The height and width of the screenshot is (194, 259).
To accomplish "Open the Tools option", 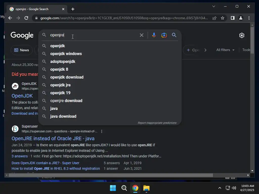I will [246, 50].
